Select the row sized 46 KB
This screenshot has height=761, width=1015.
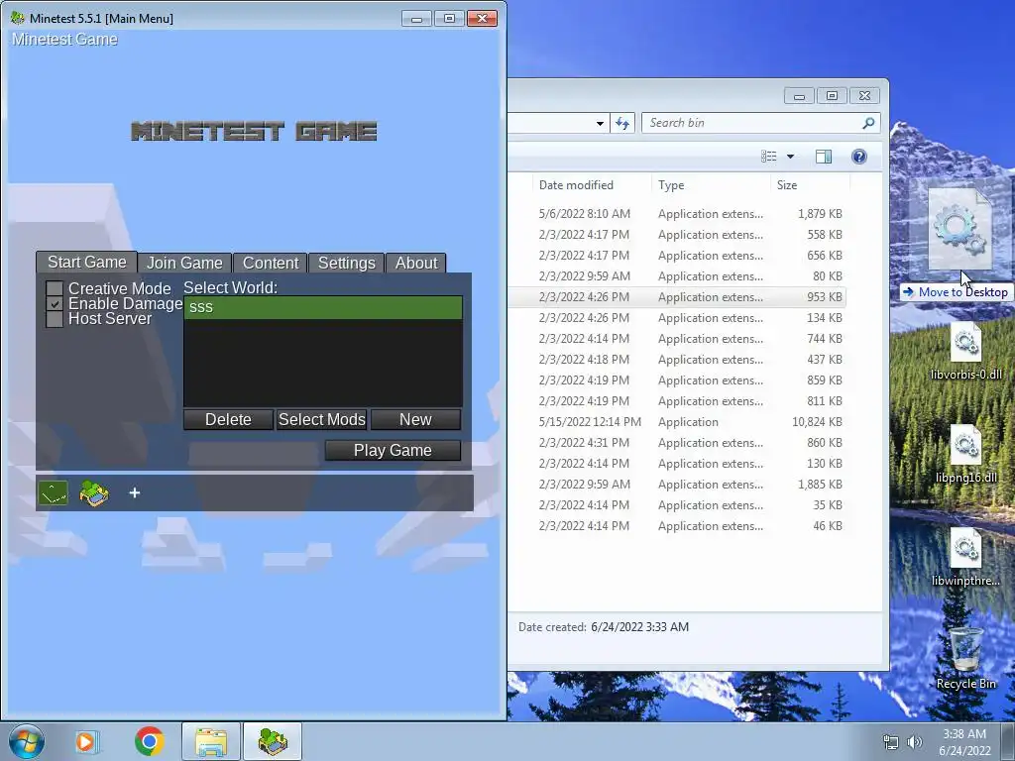(x=676, y=526)
